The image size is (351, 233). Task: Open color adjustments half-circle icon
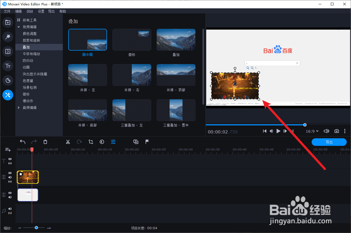(x=102, y=142)
